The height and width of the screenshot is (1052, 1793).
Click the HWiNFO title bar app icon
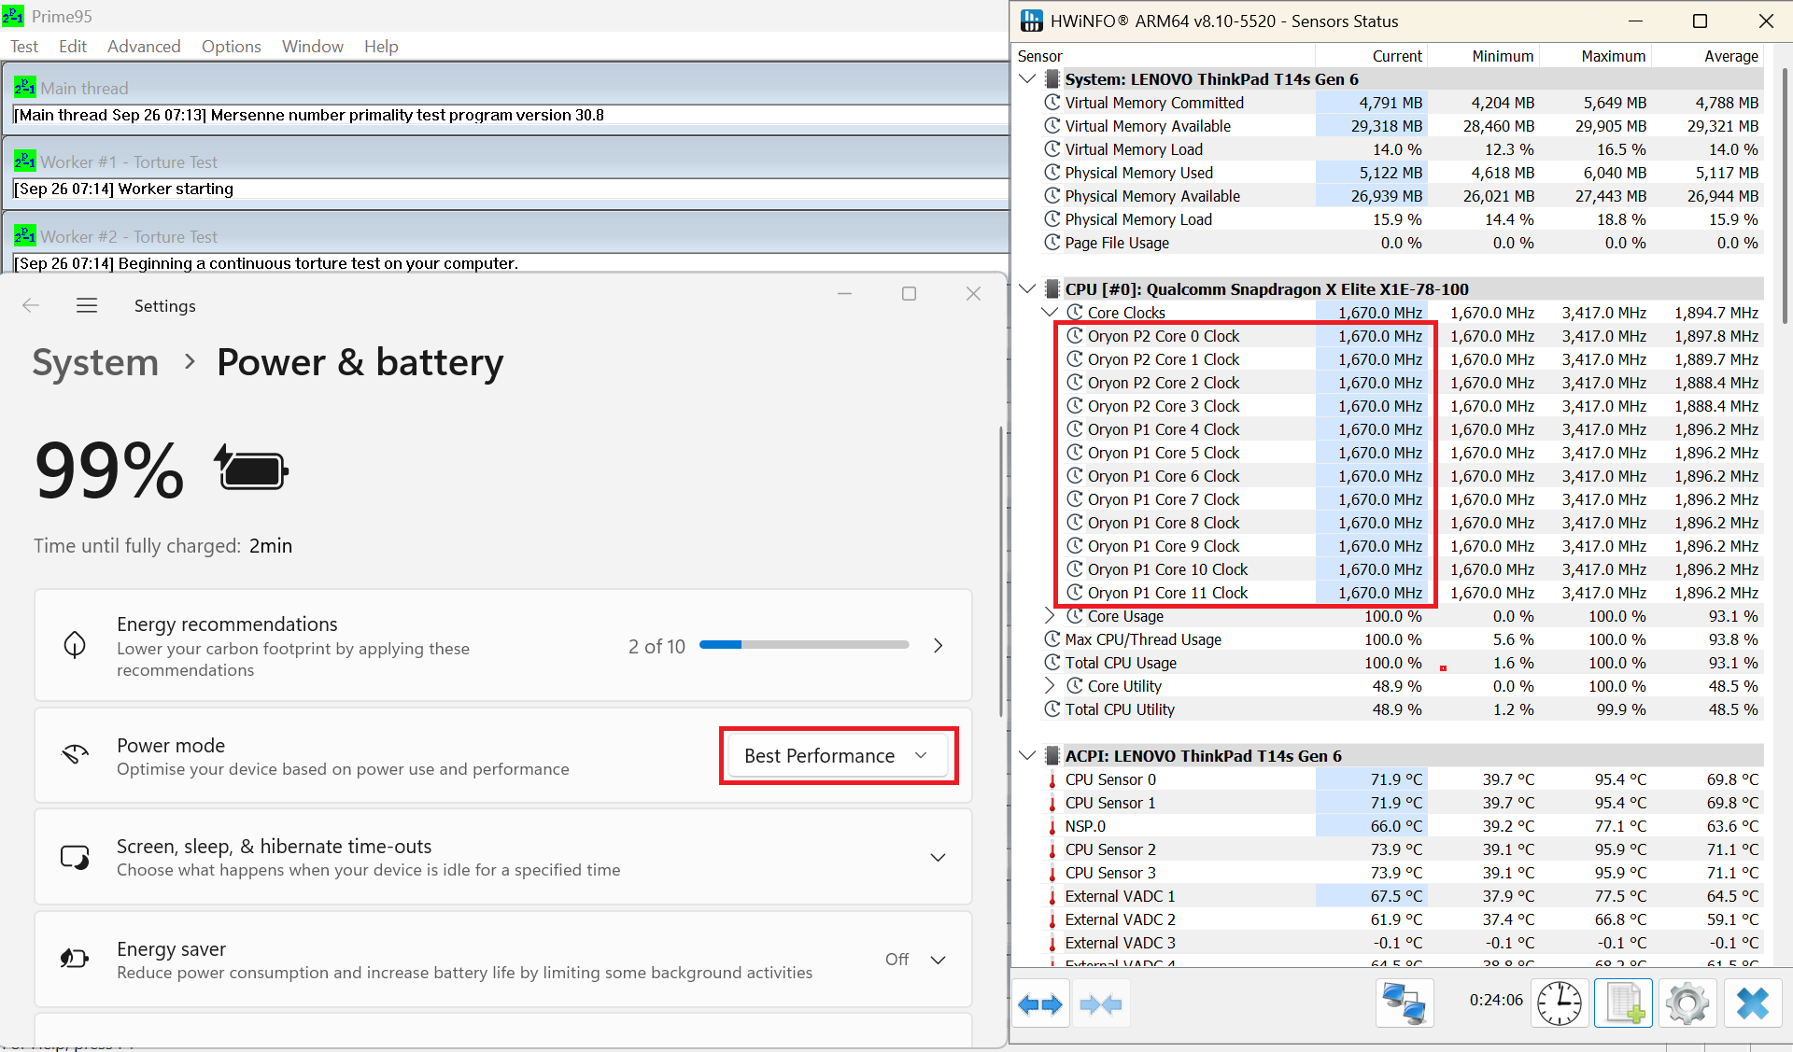click(1031, 21)
